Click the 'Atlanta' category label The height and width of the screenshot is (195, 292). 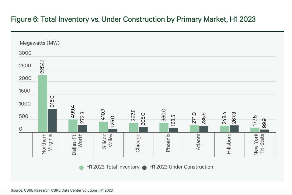point(198,142)
